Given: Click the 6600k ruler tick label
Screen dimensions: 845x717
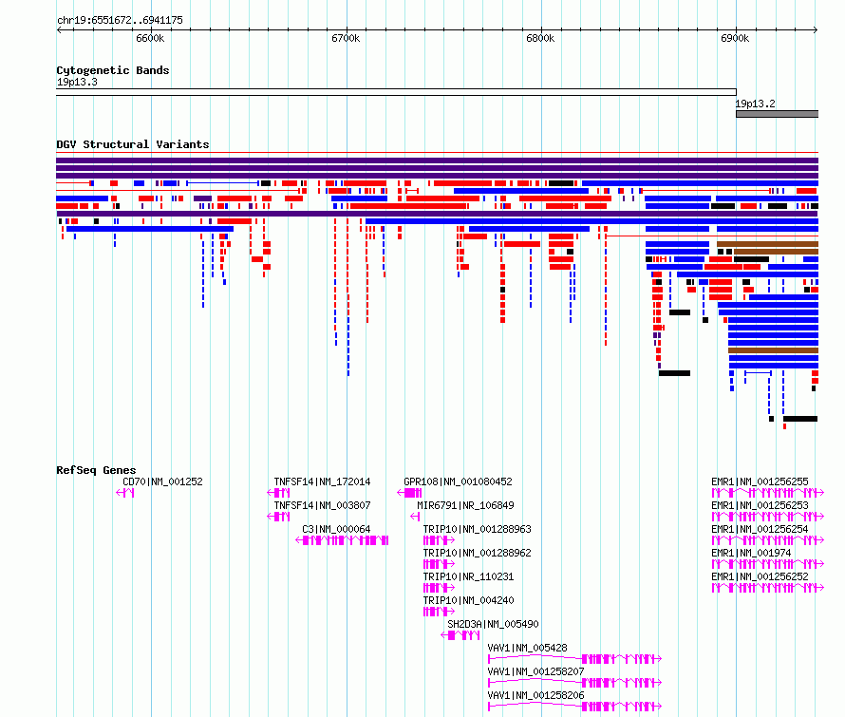Looking at the screenshot, I should point(150,38).
